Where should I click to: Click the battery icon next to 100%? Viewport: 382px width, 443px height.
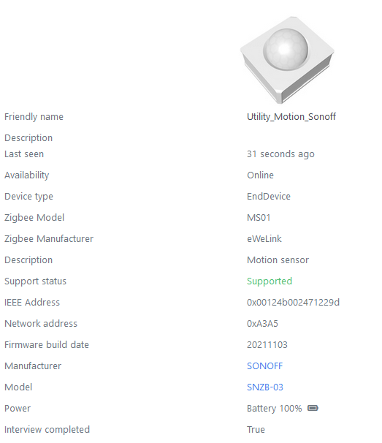click(313, 408)
